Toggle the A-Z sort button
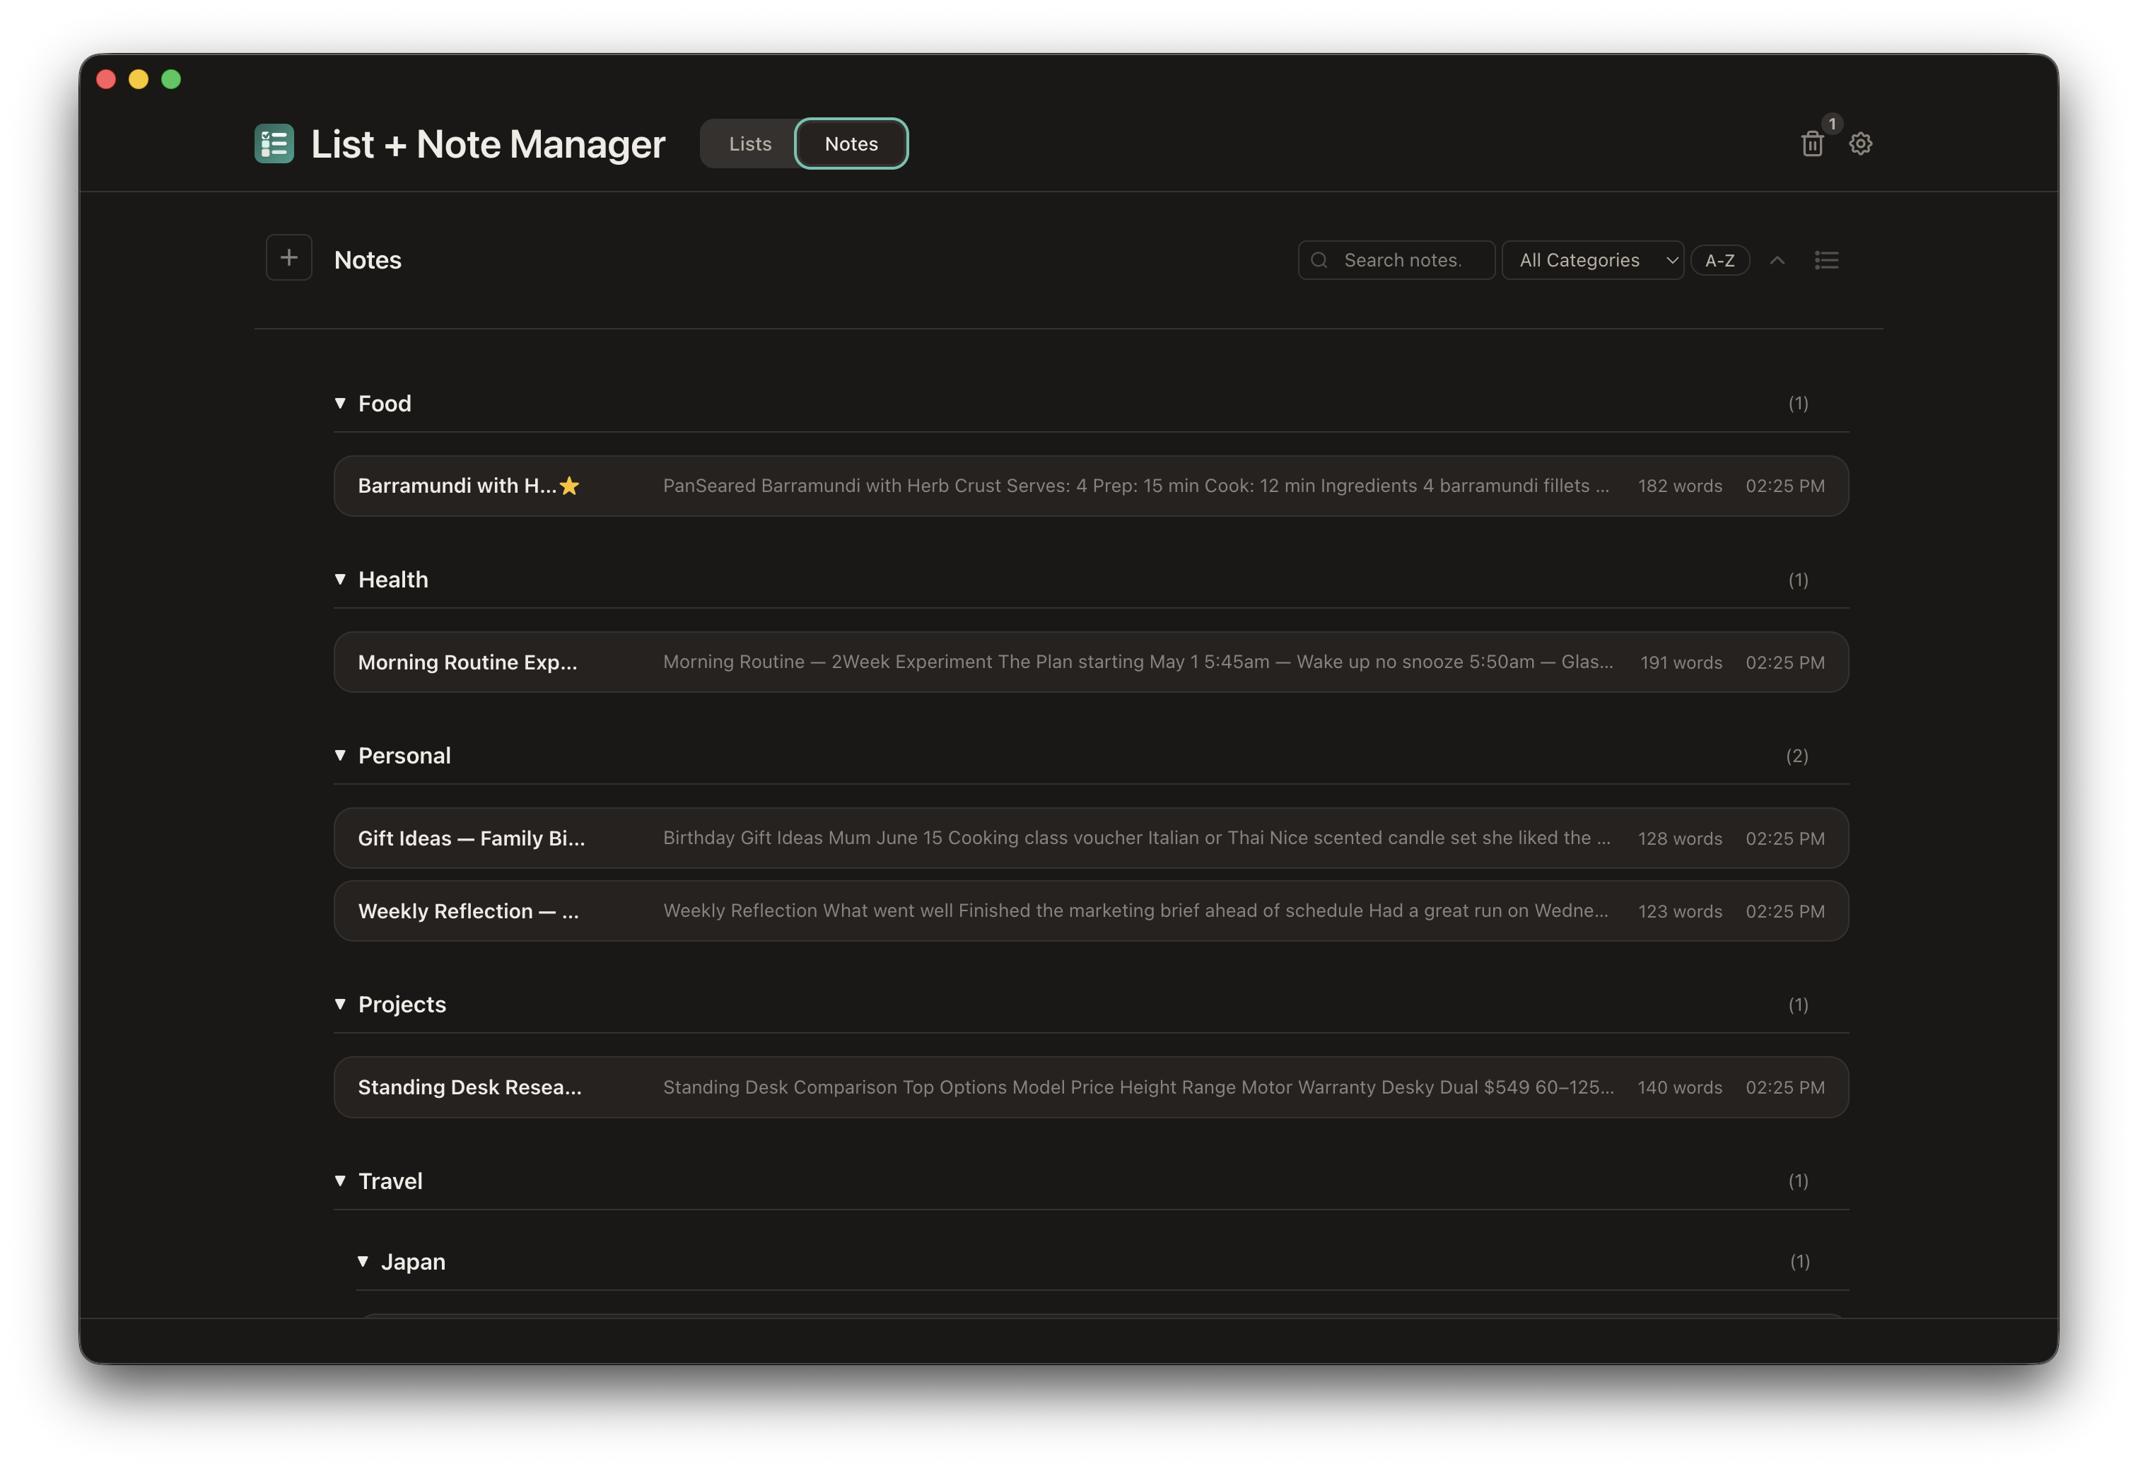The width and height of the screenshot is (2138, 1469). click(1719, 260)
